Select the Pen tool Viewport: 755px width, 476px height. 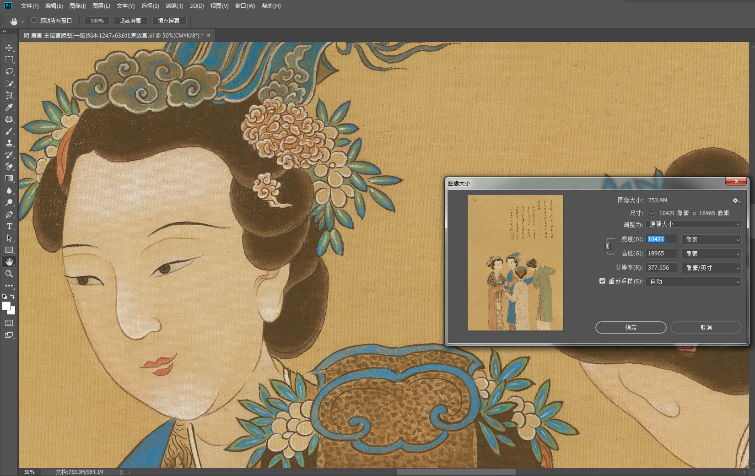pyautogui.click(x=9, y=214)
